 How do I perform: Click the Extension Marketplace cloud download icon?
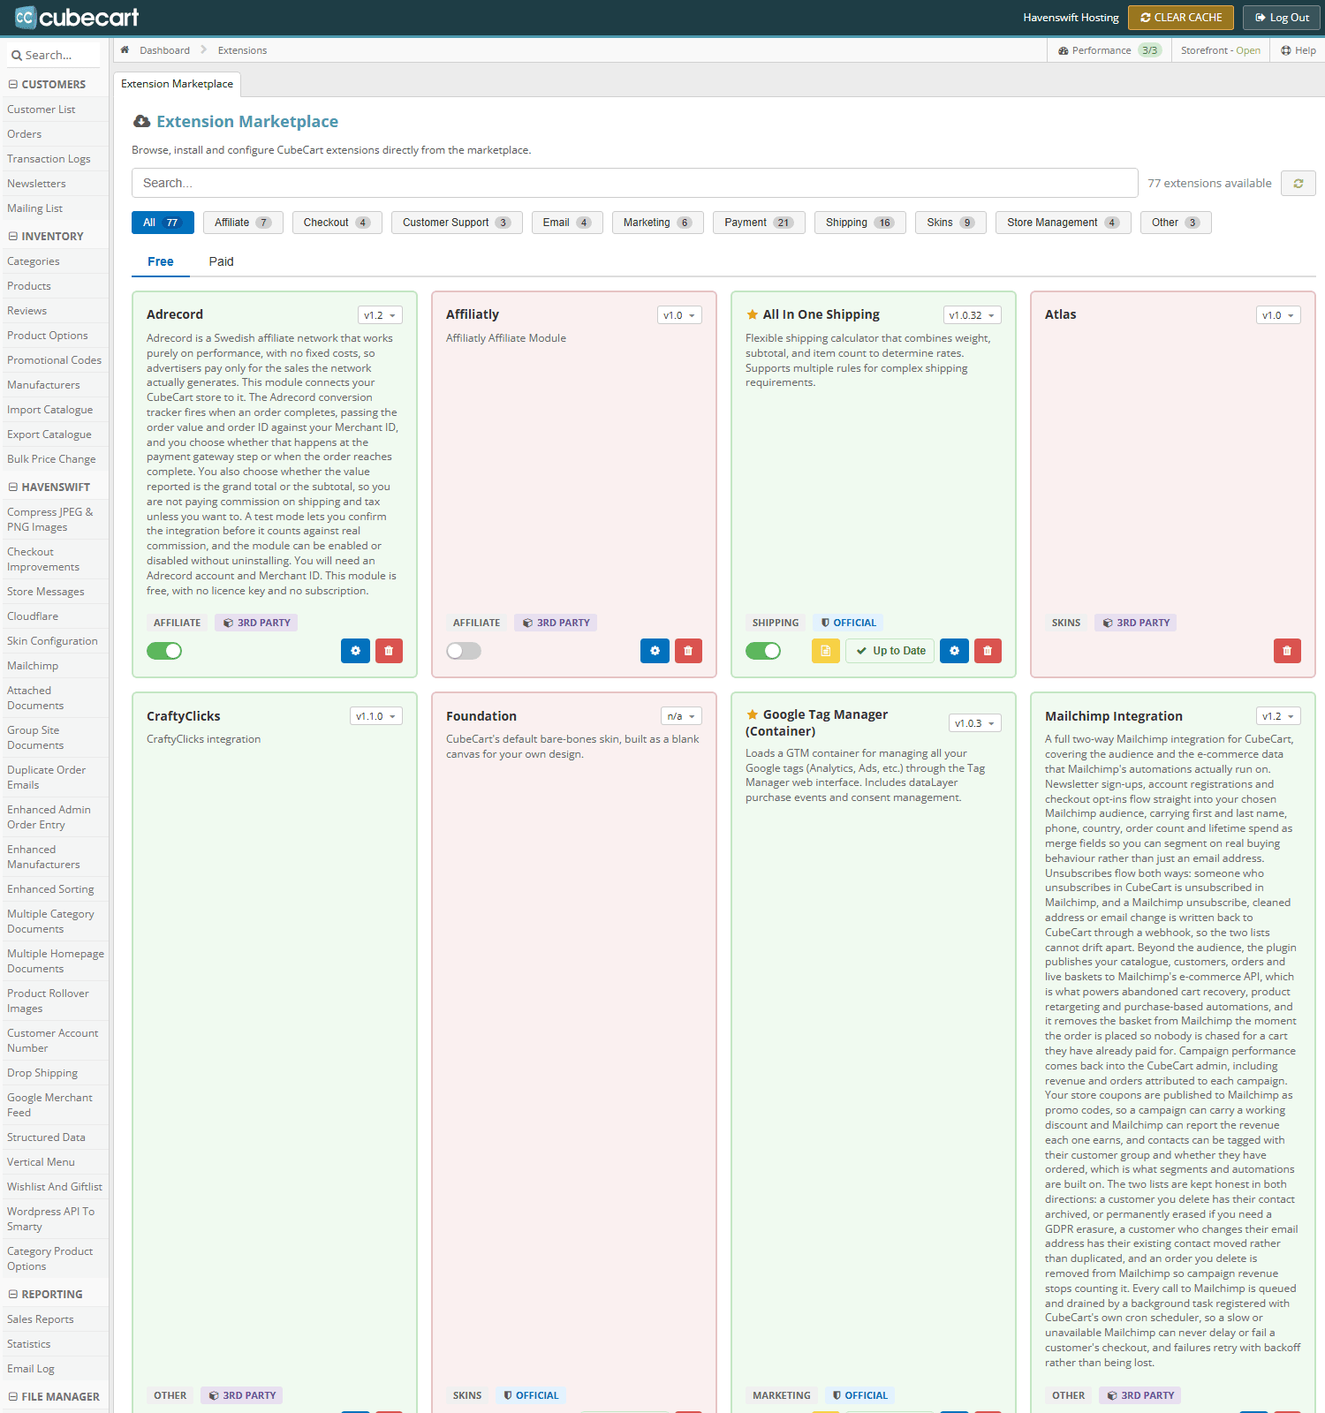(x=141, y=121)
